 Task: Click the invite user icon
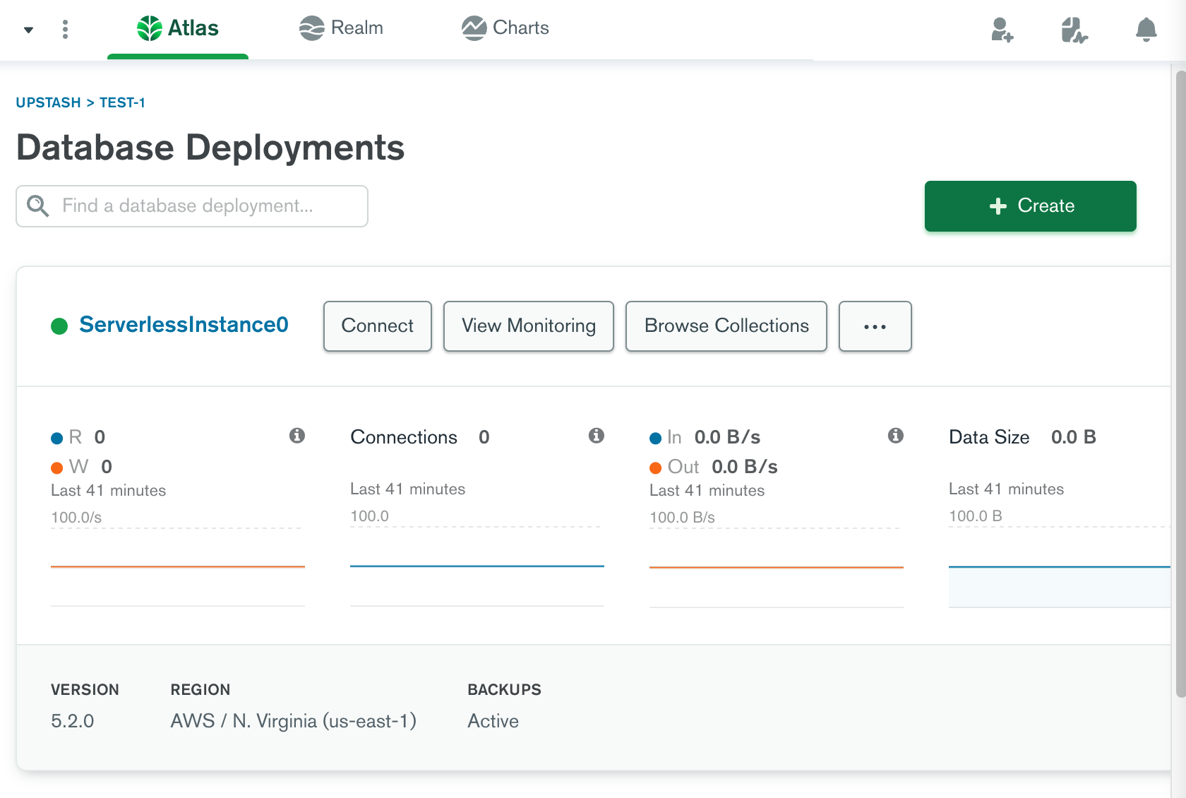[x=1002, y=30]
